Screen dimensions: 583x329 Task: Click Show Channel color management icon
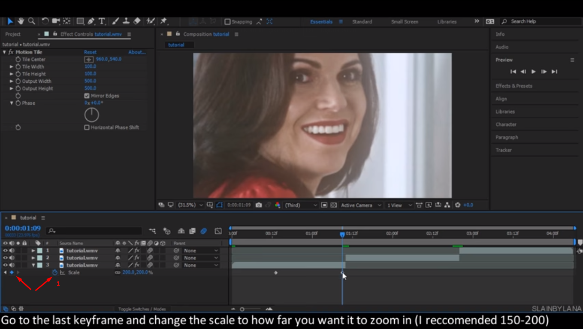278,205
